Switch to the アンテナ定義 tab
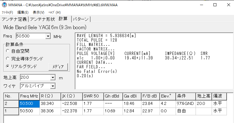Screen dimensions: 234x123 click(x=15, y=19)
